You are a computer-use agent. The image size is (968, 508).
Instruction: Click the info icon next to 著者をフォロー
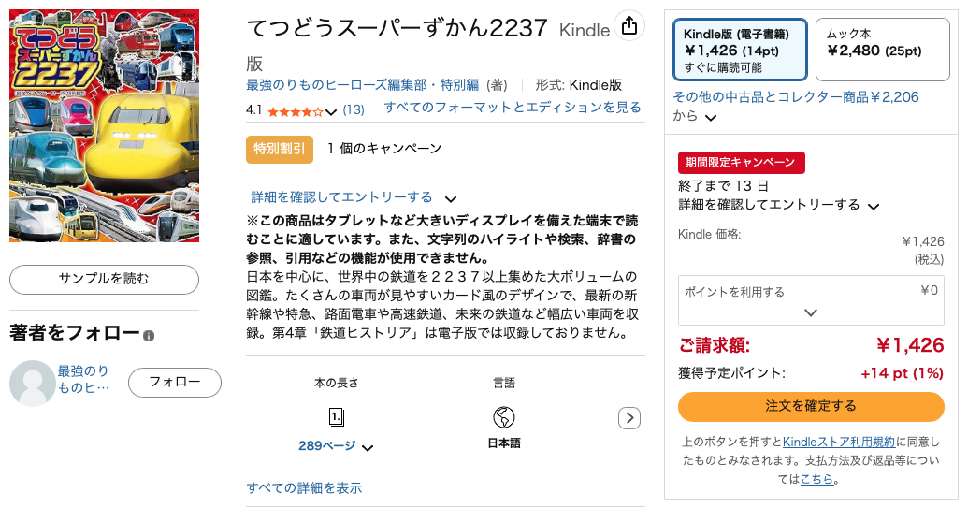(149, 335)
